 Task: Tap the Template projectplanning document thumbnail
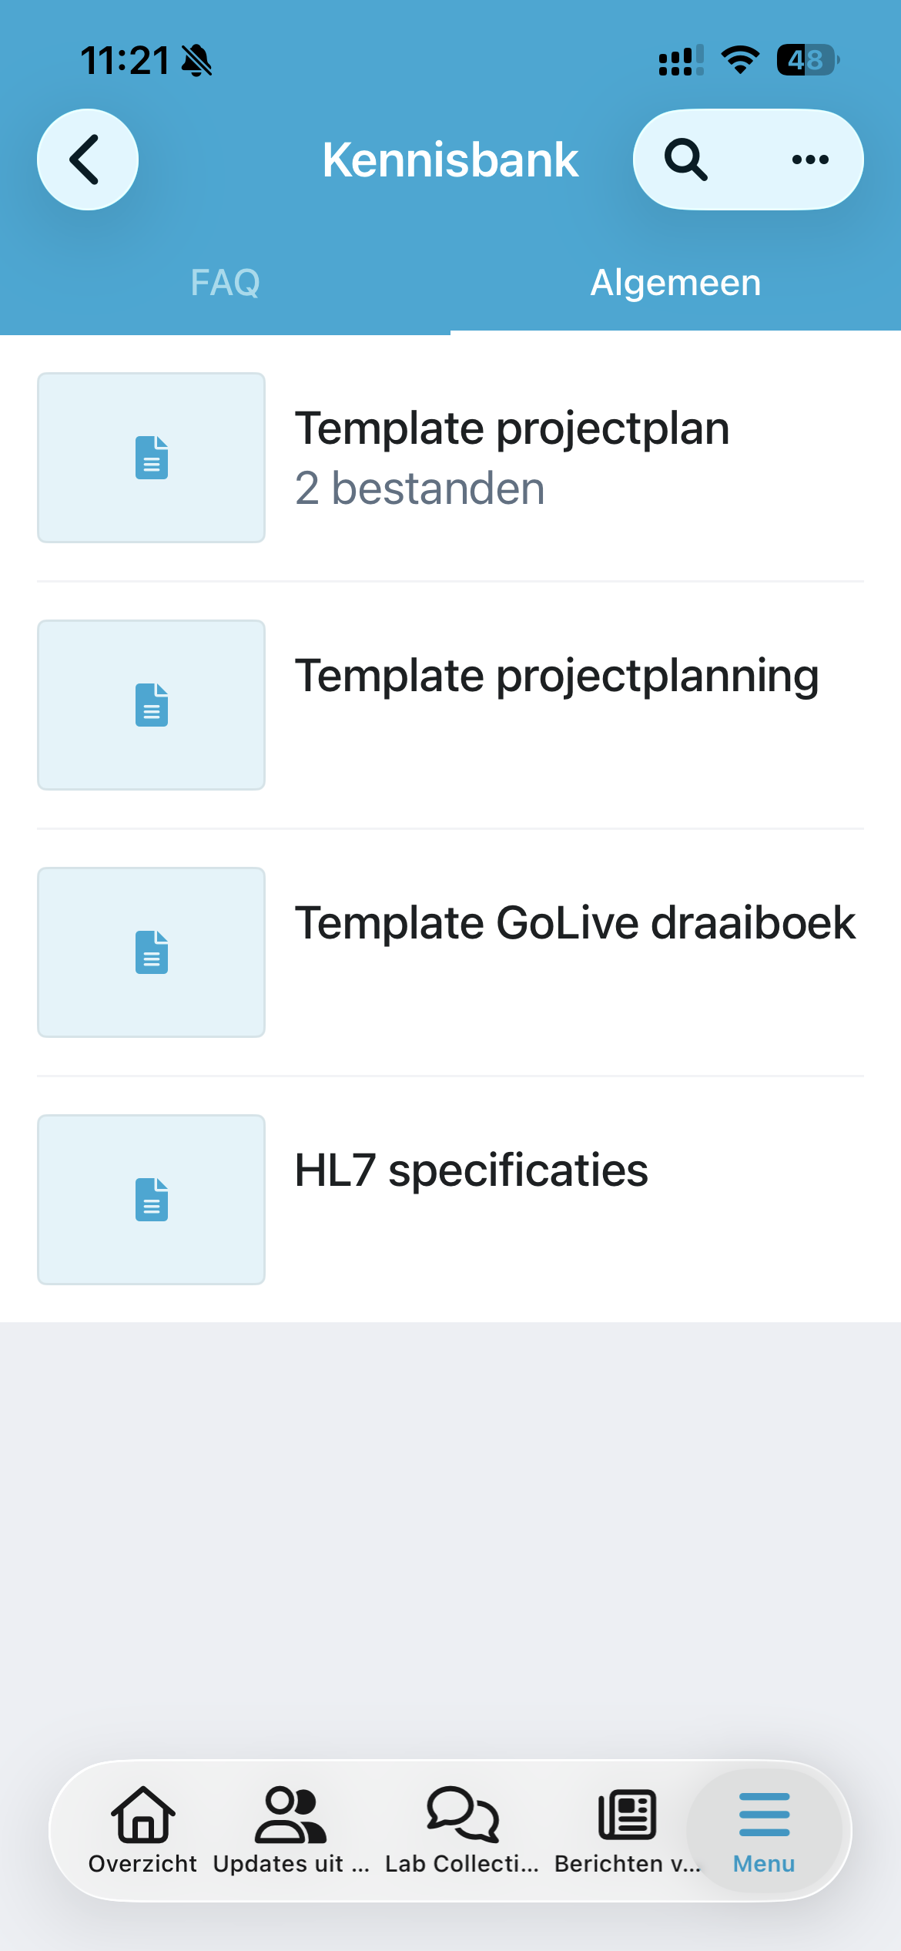[x=152, y=705]
